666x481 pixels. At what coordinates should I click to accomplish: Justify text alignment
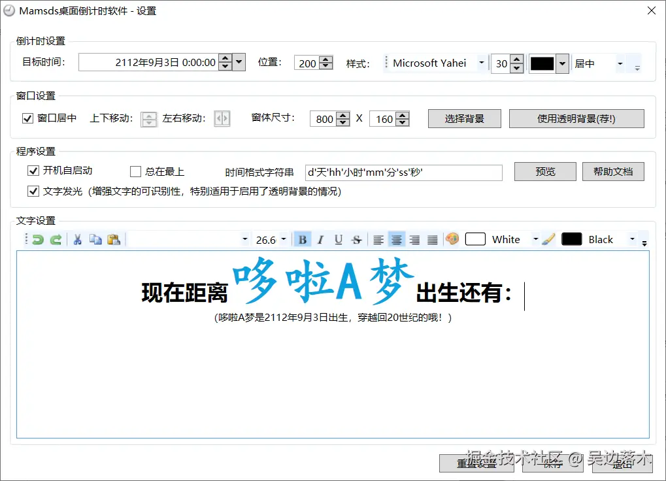433,240
